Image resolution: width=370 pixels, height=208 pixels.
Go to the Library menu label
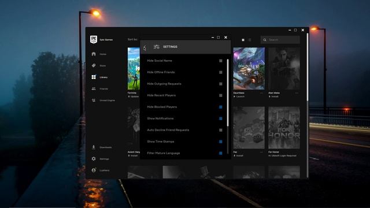pyautogui.click(x=103, y=77)
